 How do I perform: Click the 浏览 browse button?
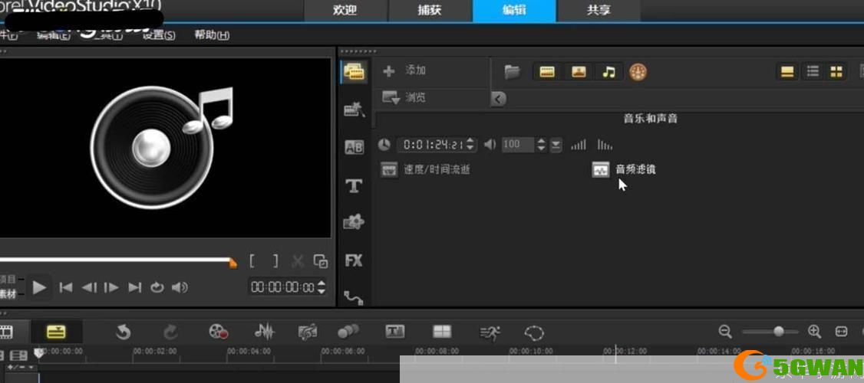[404, 97]
